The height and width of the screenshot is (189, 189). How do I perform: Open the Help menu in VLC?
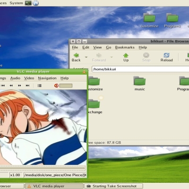[65, 78]
